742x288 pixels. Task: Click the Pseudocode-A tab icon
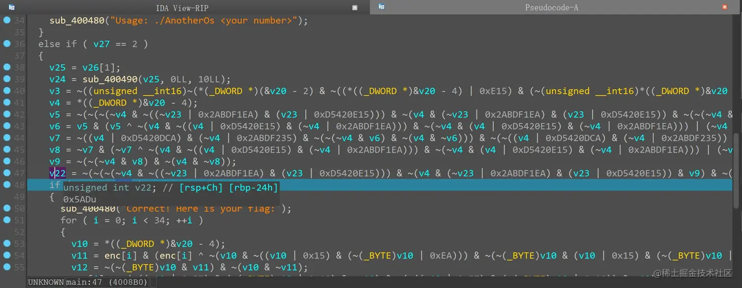point(381,7)
